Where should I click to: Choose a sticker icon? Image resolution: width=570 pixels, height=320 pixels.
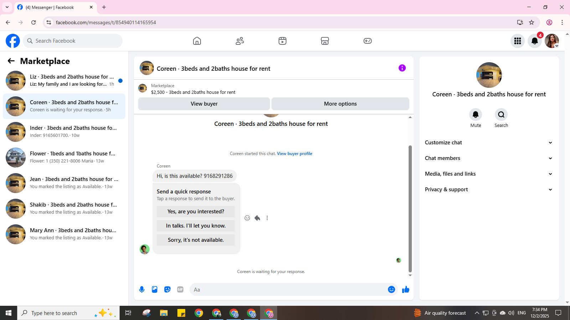pyautogui.click(x=167, y=289)
